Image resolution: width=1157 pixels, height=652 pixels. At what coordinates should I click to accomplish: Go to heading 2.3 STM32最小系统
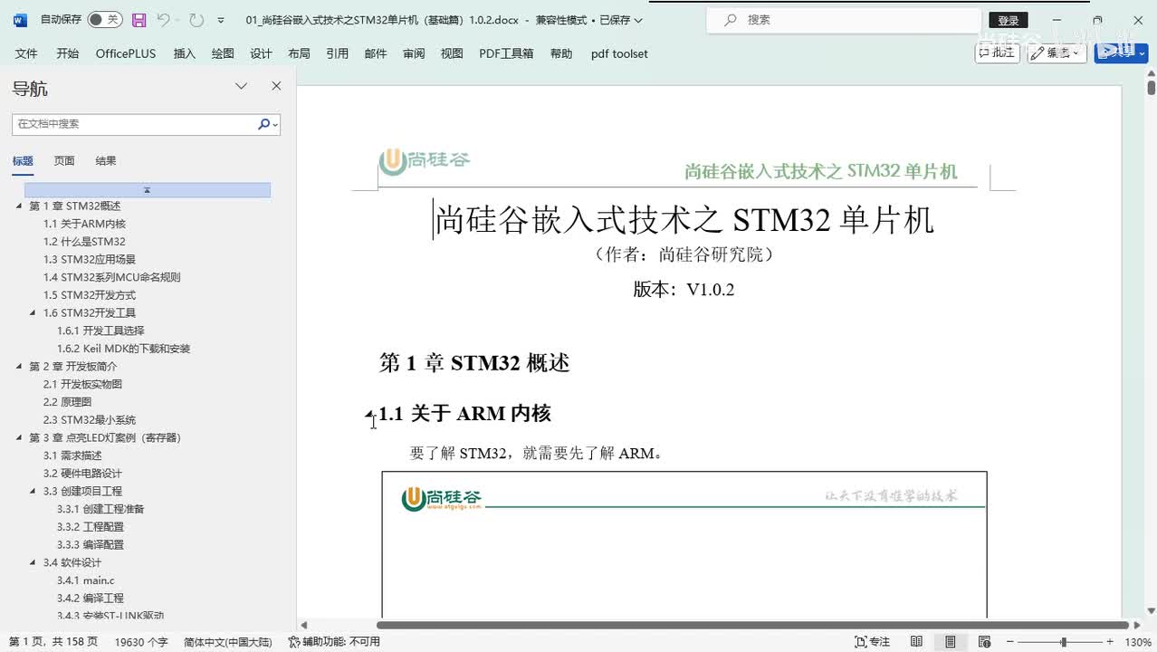click(x=90, y=420)
